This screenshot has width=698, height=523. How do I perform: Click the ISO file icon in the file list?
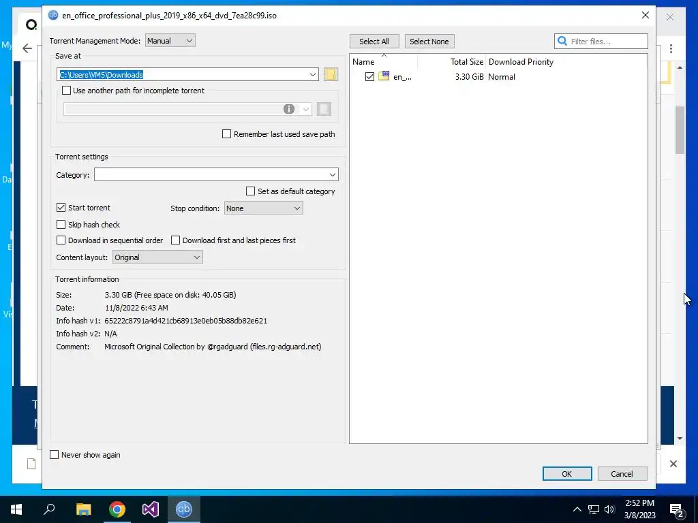point(384,76)
